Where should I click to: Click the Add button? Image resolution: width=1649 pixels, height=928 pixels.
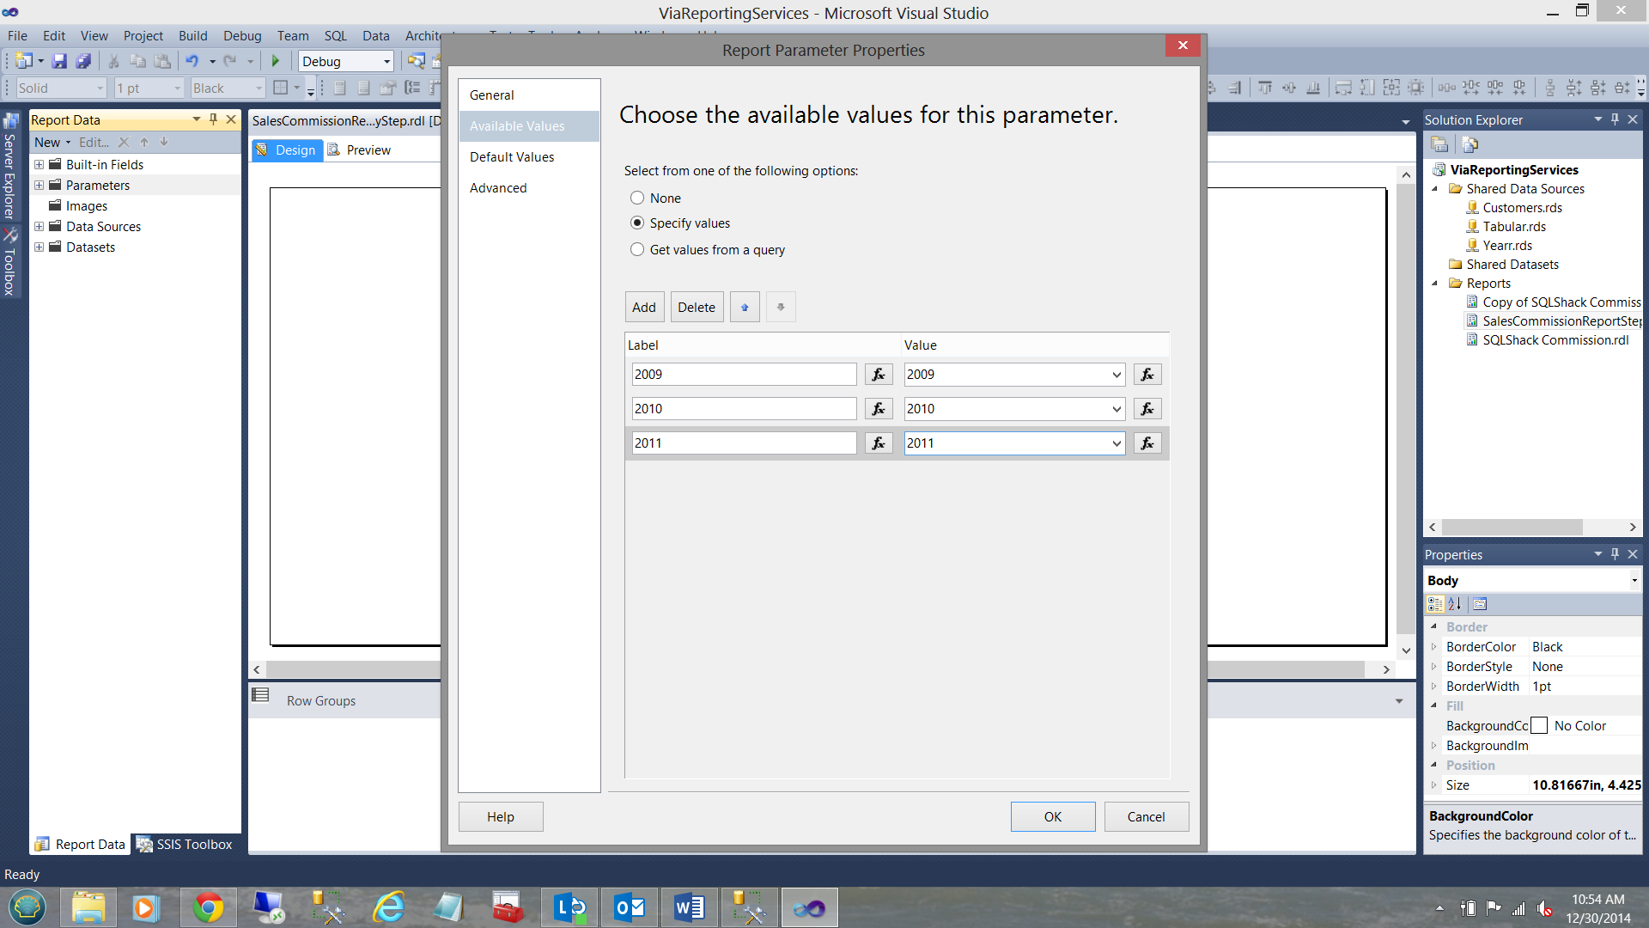pos(643,308)
